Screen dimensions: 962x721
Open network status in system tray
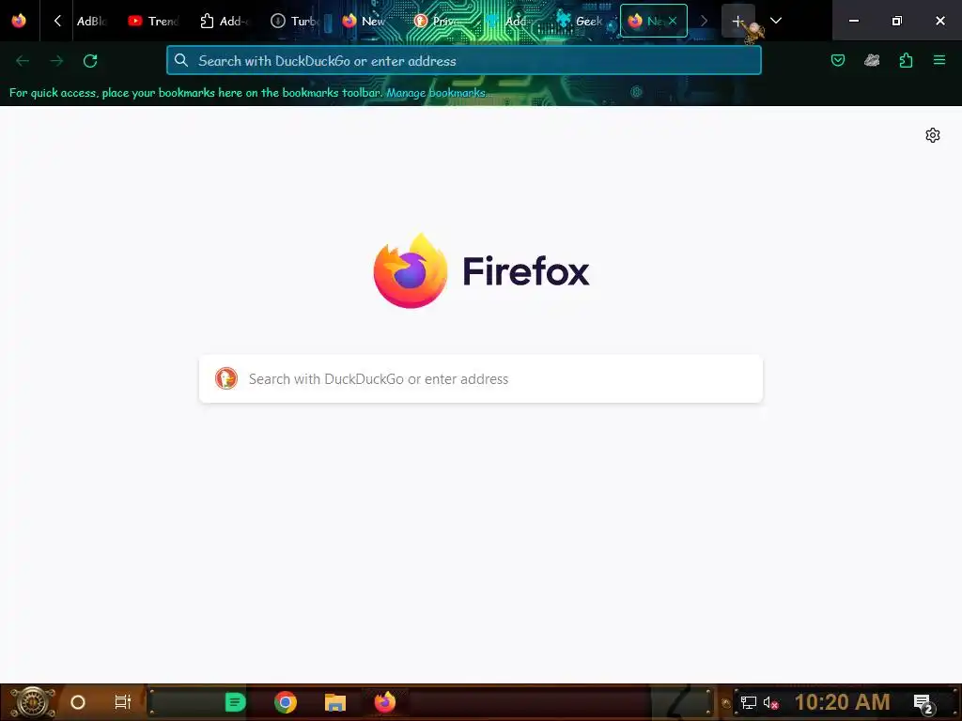tap(748, 702)
